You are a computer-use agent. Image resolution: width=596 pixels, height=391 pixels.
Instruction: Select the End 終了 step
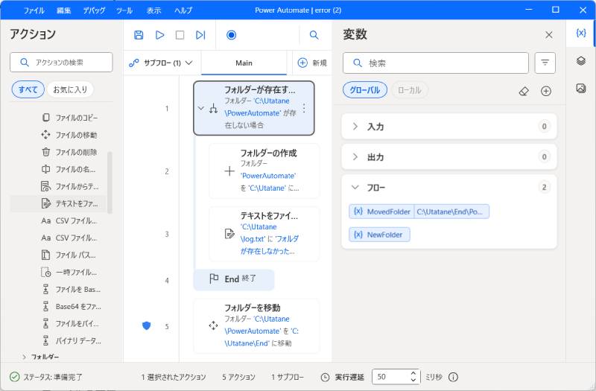[234, 279]
